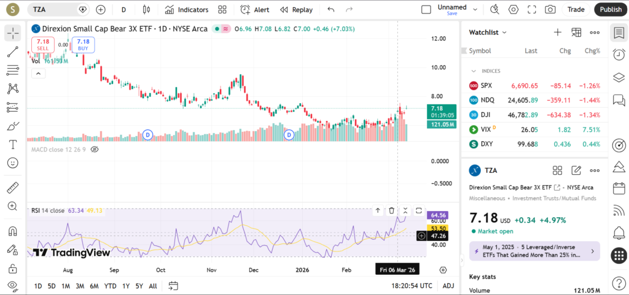Switch to the 3M time range
This screenshot has width=629, height=295.
[80, 286]
